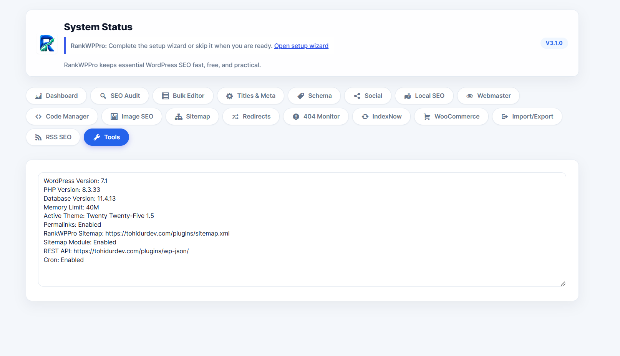This screenshot has height=356, width=620.
Task: Click the RankWPPro logo icon
Action: [47, 43]
